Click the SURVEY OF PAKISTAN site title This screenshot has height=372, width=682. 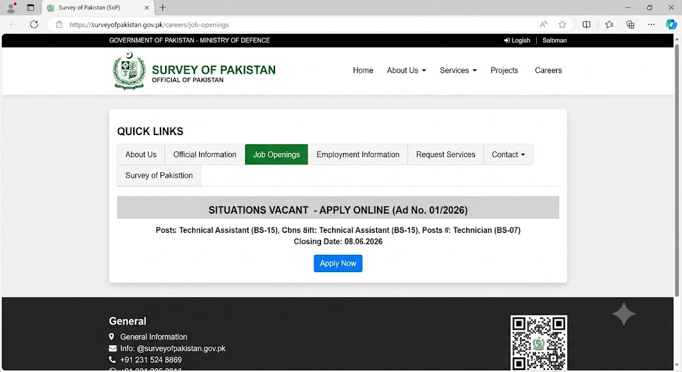point(214,70)
